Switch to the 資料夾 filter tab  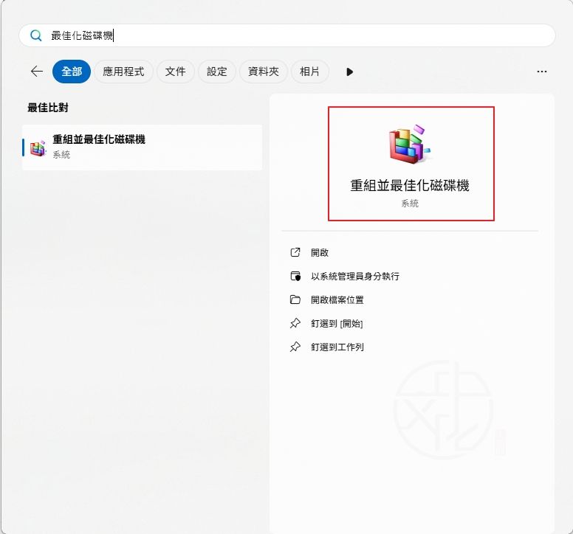tap(264, 72)
